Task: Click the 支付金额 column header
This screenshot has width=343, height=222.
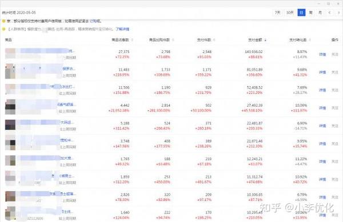Action: (255, 40)
